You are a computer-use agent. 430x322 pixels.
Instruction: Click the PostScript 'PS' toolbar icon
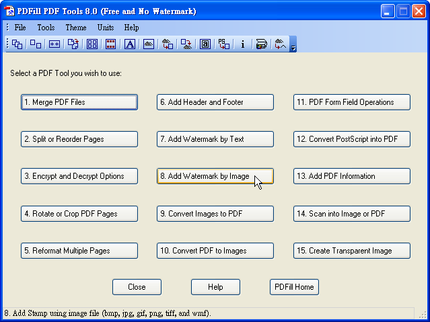(x=224, y=44)
